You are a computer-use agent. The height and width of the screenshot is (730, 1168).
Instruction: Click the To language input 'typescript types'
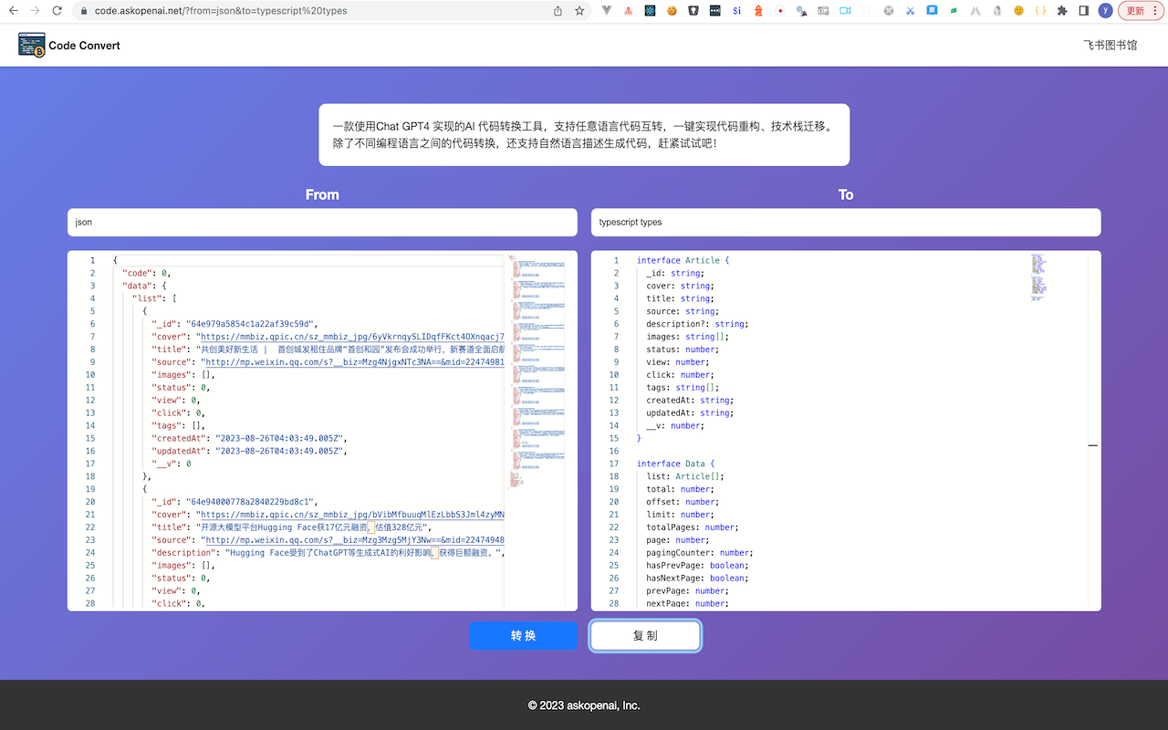tap(846, 222)
